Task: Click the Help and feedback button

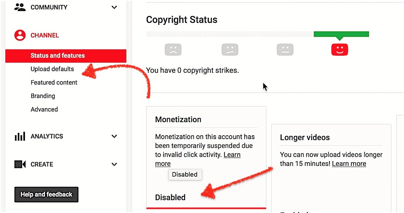Action: coord(46,195)
